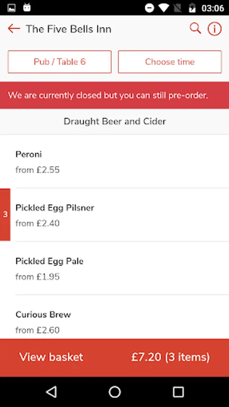Tap the image notification icon in status bar
Viewport: 229px width, 407px height.
click(11, 8)
